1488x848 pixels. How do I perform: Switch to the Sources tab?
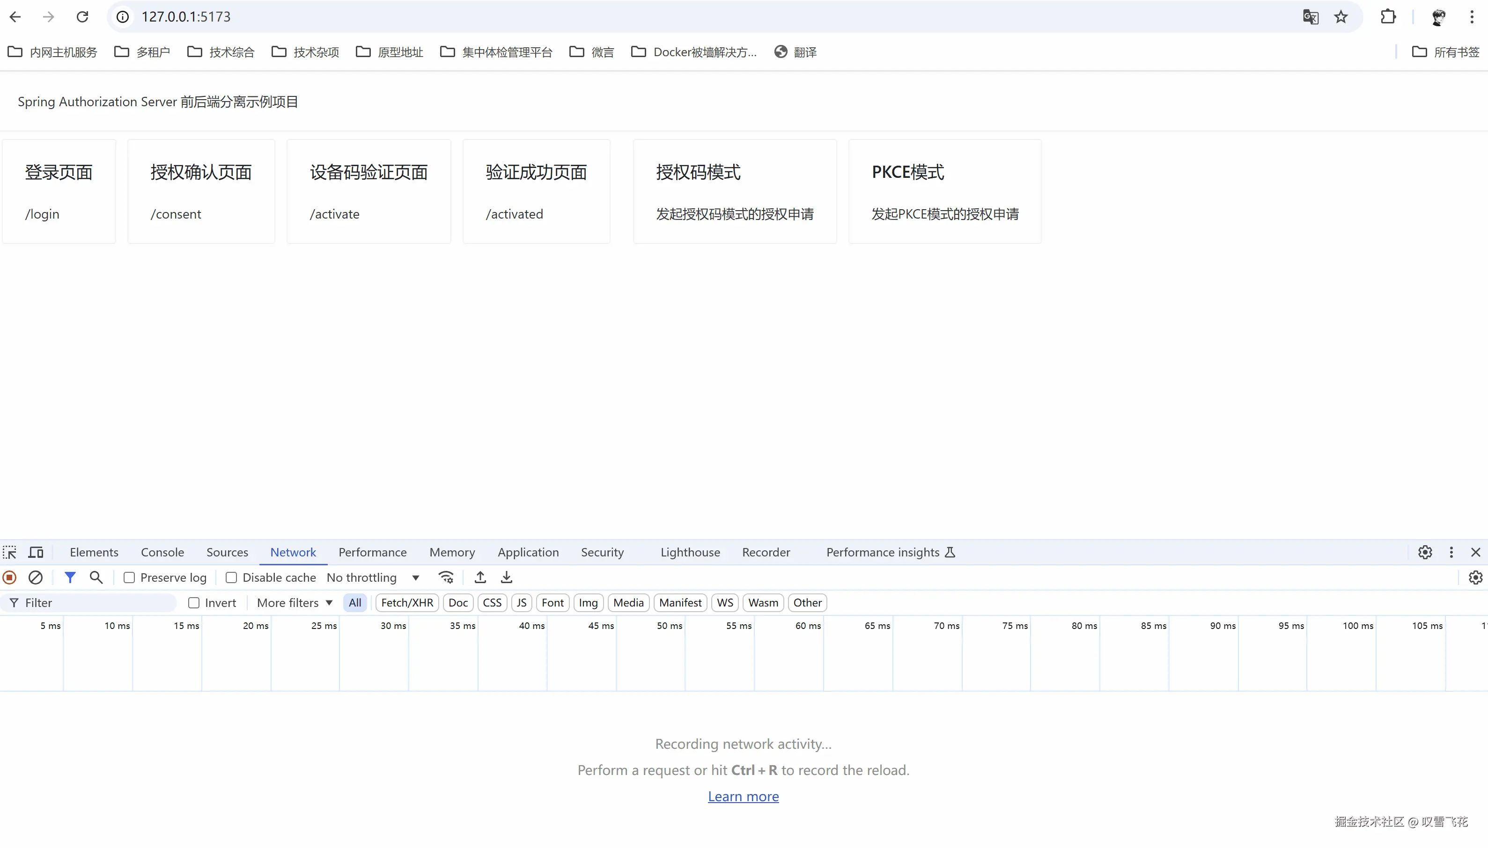(227, 552)
